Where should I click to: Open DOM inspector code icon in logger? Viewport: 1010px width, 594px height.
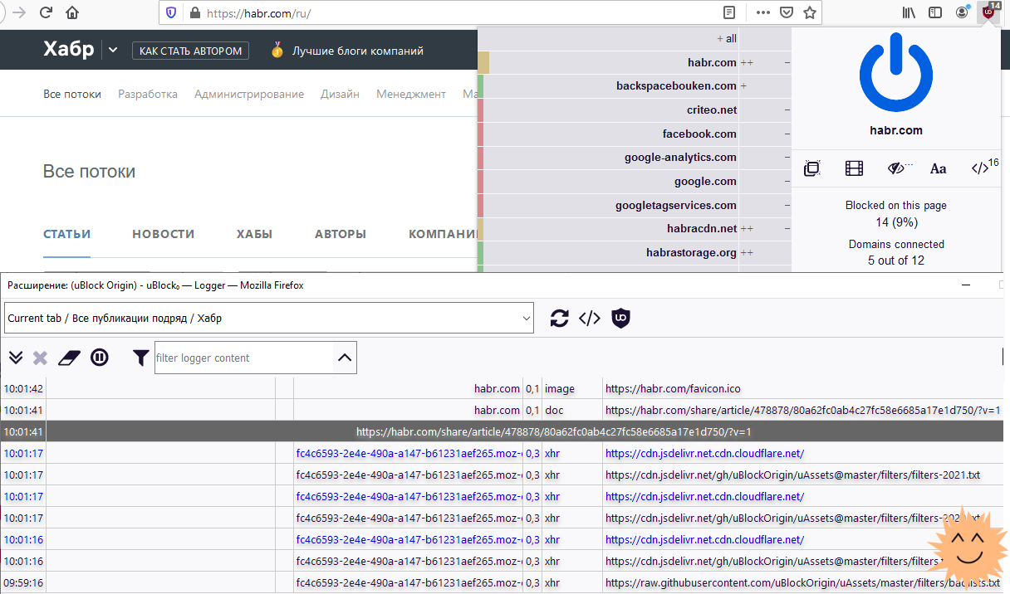[590, 318]
